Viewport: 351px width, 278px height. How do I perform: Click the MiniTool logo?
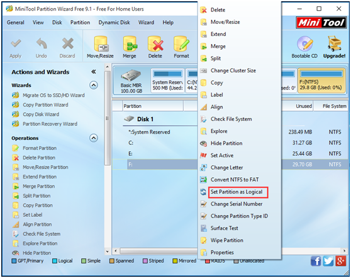321,23
